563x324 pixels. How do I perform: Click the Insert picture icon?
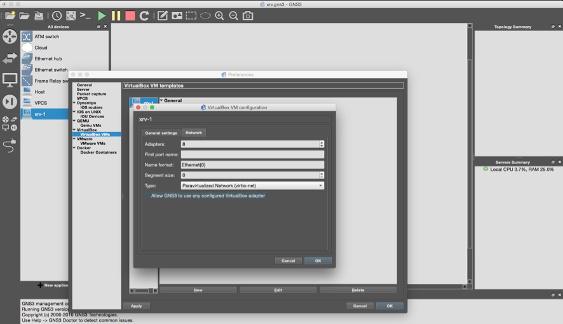[x=177, y=15]
